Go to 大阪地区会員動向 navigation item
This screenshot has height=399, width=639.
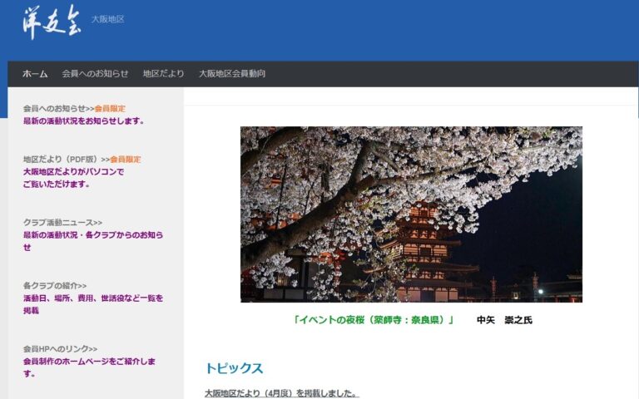coord(231,74)
